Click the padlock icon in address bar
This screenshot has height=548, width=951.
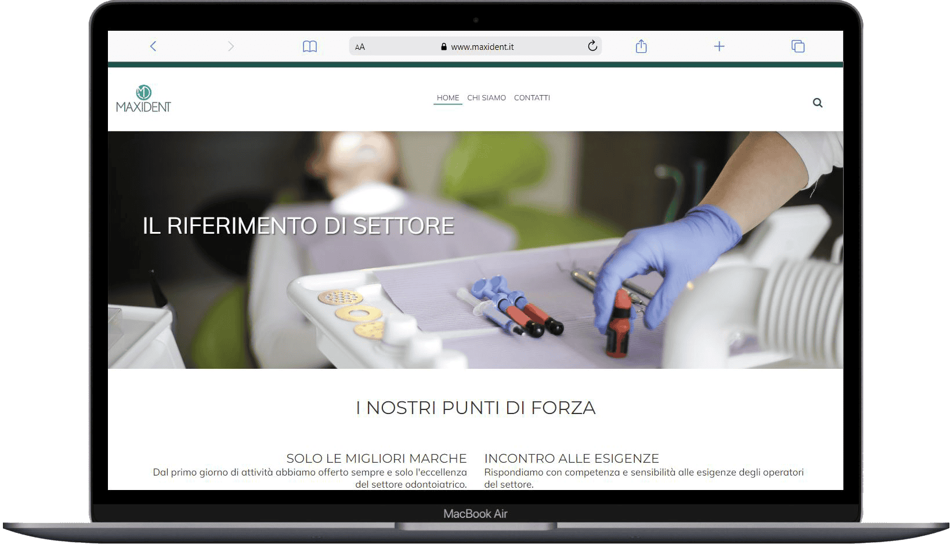[444, 47]
